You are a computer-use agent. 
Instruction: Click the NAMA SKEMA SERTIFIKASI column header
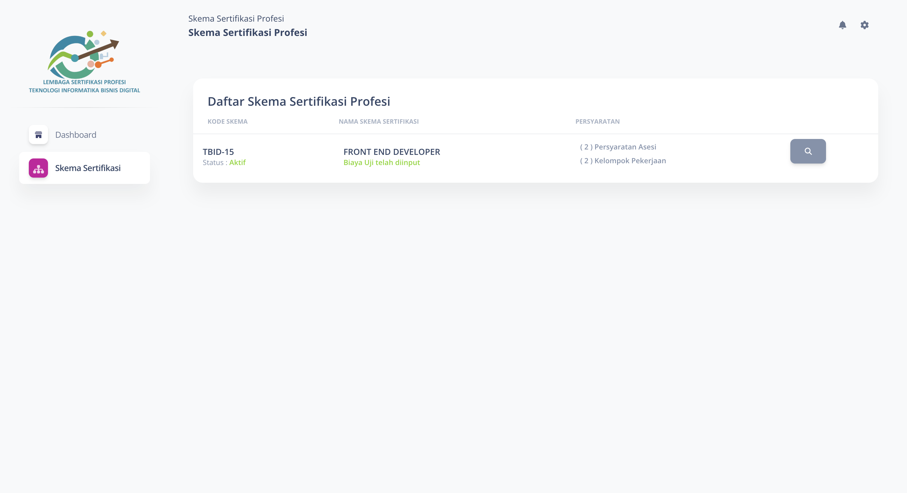(x=379, y=121)
